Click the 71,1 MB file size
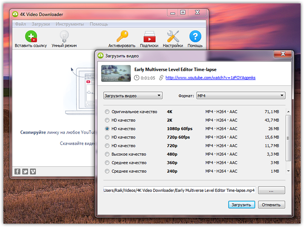Viewport: 304px width, 227px height. (x=272, y=112)
